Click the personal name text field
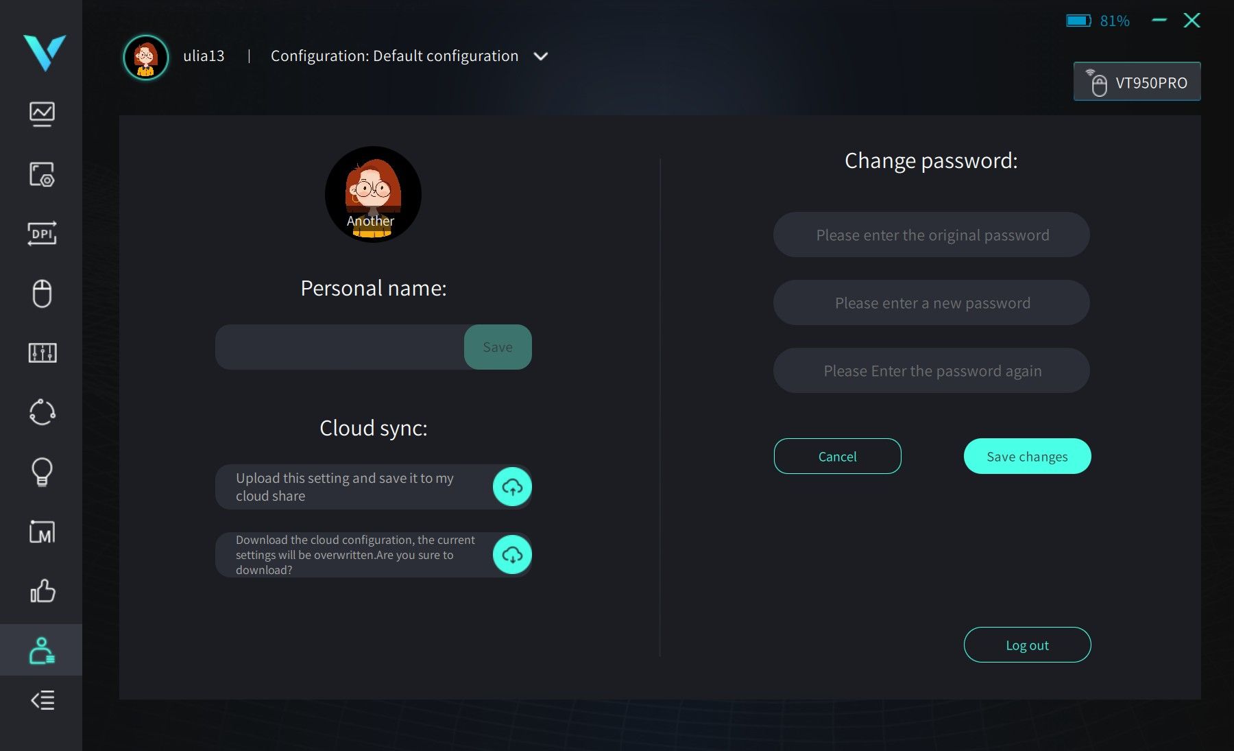Screen dimensions: 1234x751 click(x=340, y=347)
